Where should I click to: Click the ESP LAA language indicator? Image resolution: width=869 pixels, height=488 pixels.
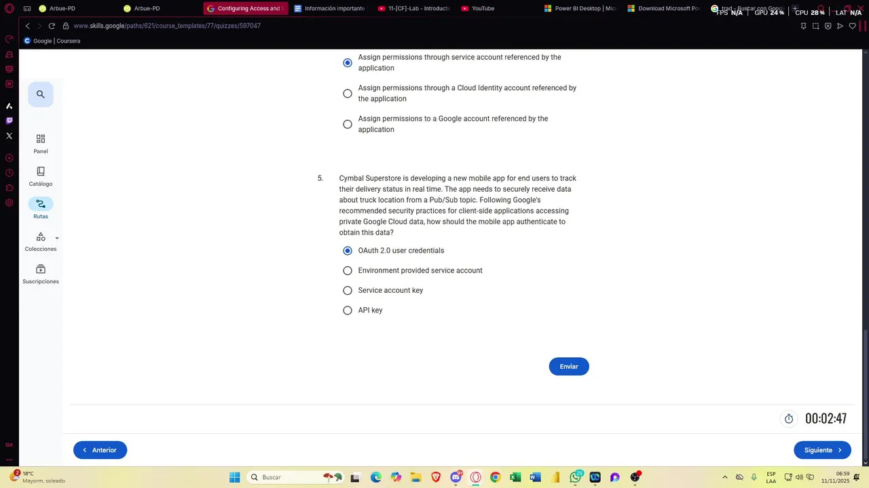[x=771, y=477]
